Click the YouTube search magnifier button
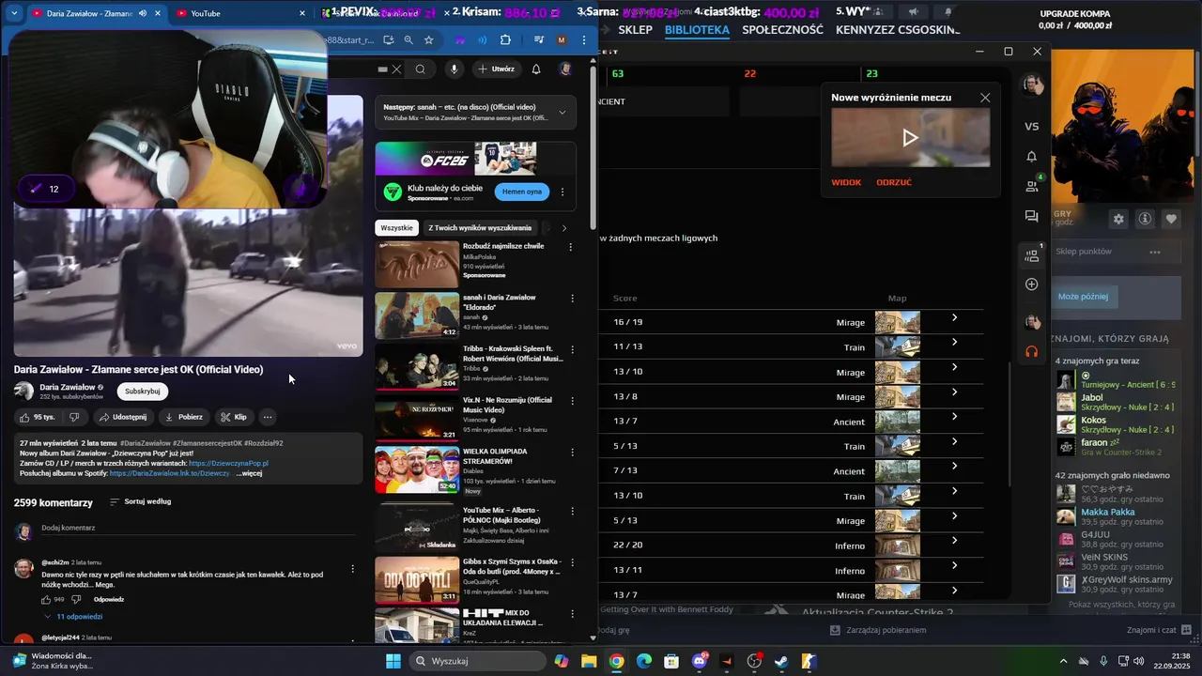This screenshot has height=676, width=1202. tap(421, 69)
